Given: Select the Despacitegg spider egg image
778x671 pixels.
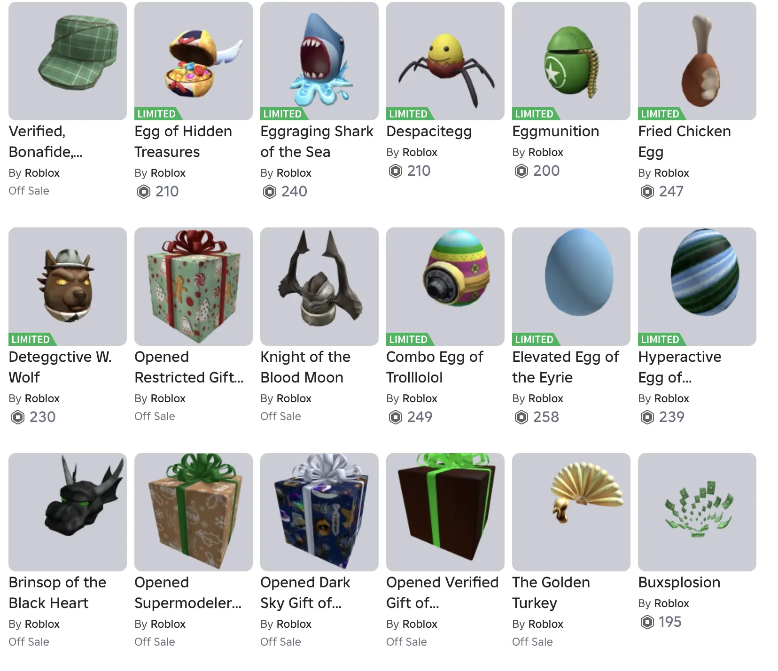Looking at the screenshot, I should coord(445,61).
